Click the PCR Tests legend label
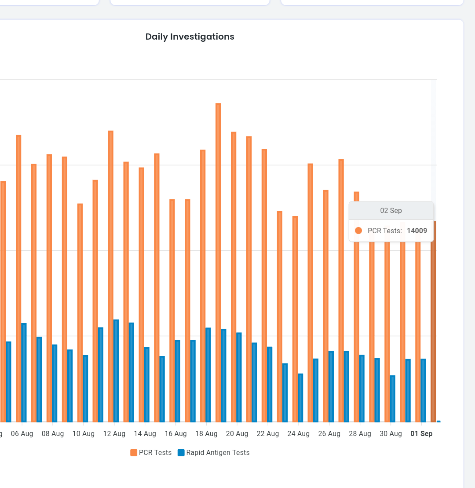The width and height of the screenshot is (475, 488). click(155, 452)
